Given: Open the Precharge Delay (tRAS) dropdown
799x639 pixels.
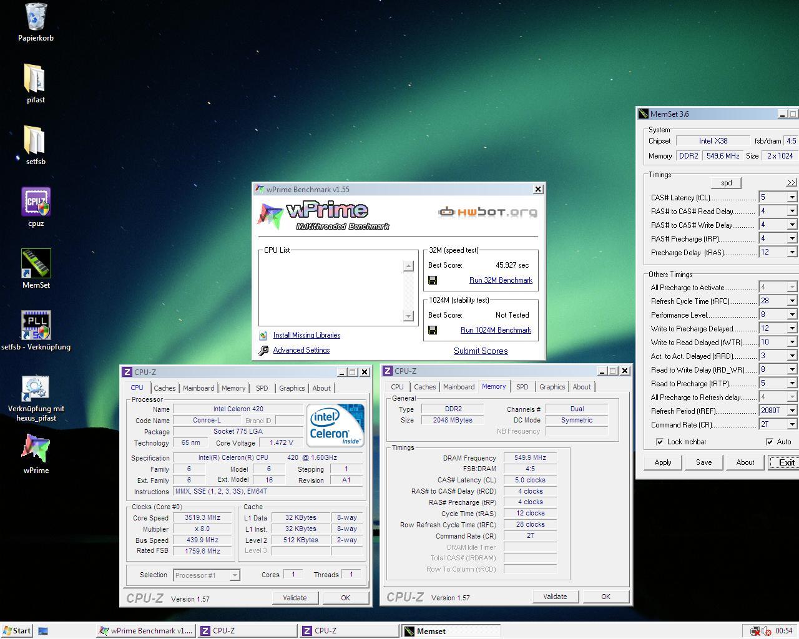Looking at the screenshot, I should [x=792, y=252].
